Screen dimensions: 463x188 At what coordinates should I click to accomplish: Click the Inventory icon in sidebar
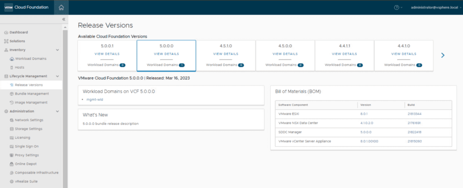click(x=6, y=50)
